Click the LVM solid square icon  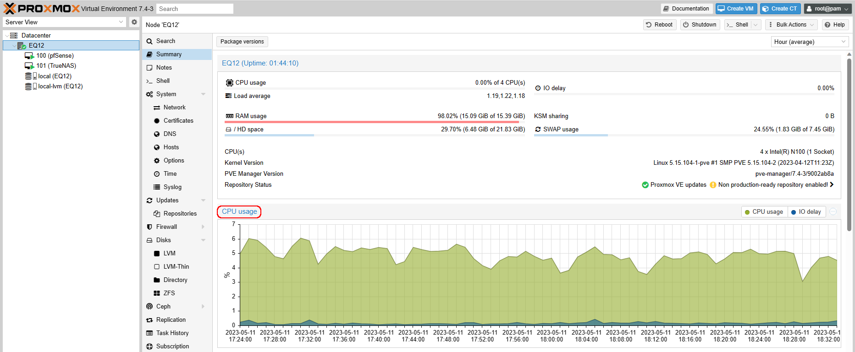tap(157, 254)
